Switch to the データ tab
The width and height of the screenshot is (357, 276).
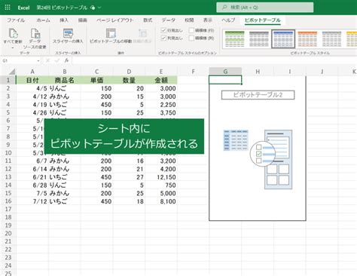(x=168, y=20)
